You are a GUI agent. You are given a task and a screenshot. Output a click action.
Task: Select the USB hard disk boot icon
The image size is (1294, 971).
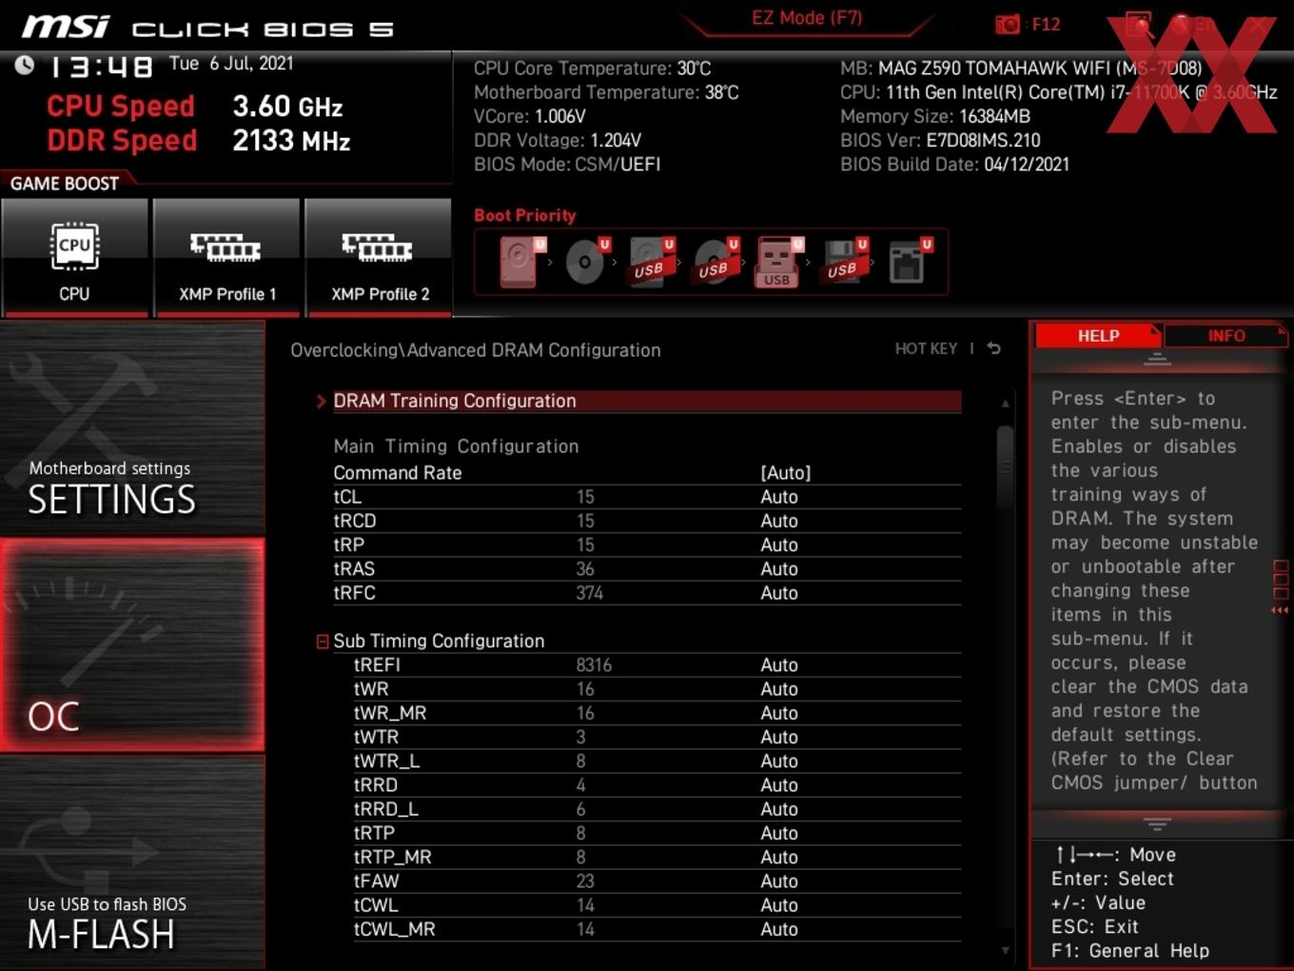point(651,261)
